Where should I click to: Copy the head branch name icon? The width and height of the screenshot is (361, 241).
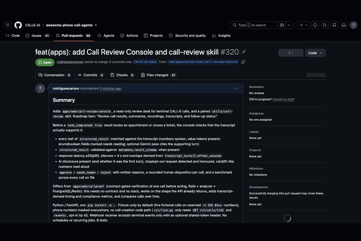(x=243, y=62)
